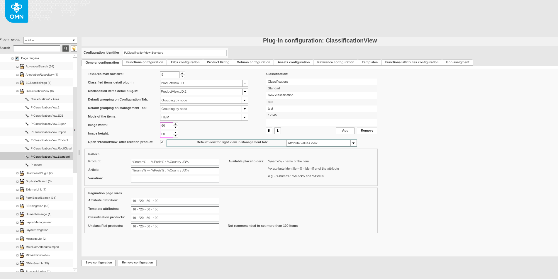Open the Classified items detail plug-in dropdown
Image resolution: width=558 pixels, height=279 pixels.
pyautogui.click(x=245, y=83)
